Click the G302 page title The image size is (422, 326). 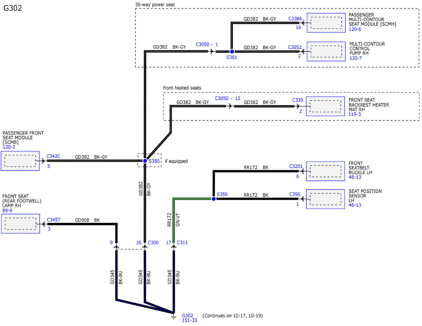tap(13, 8)
